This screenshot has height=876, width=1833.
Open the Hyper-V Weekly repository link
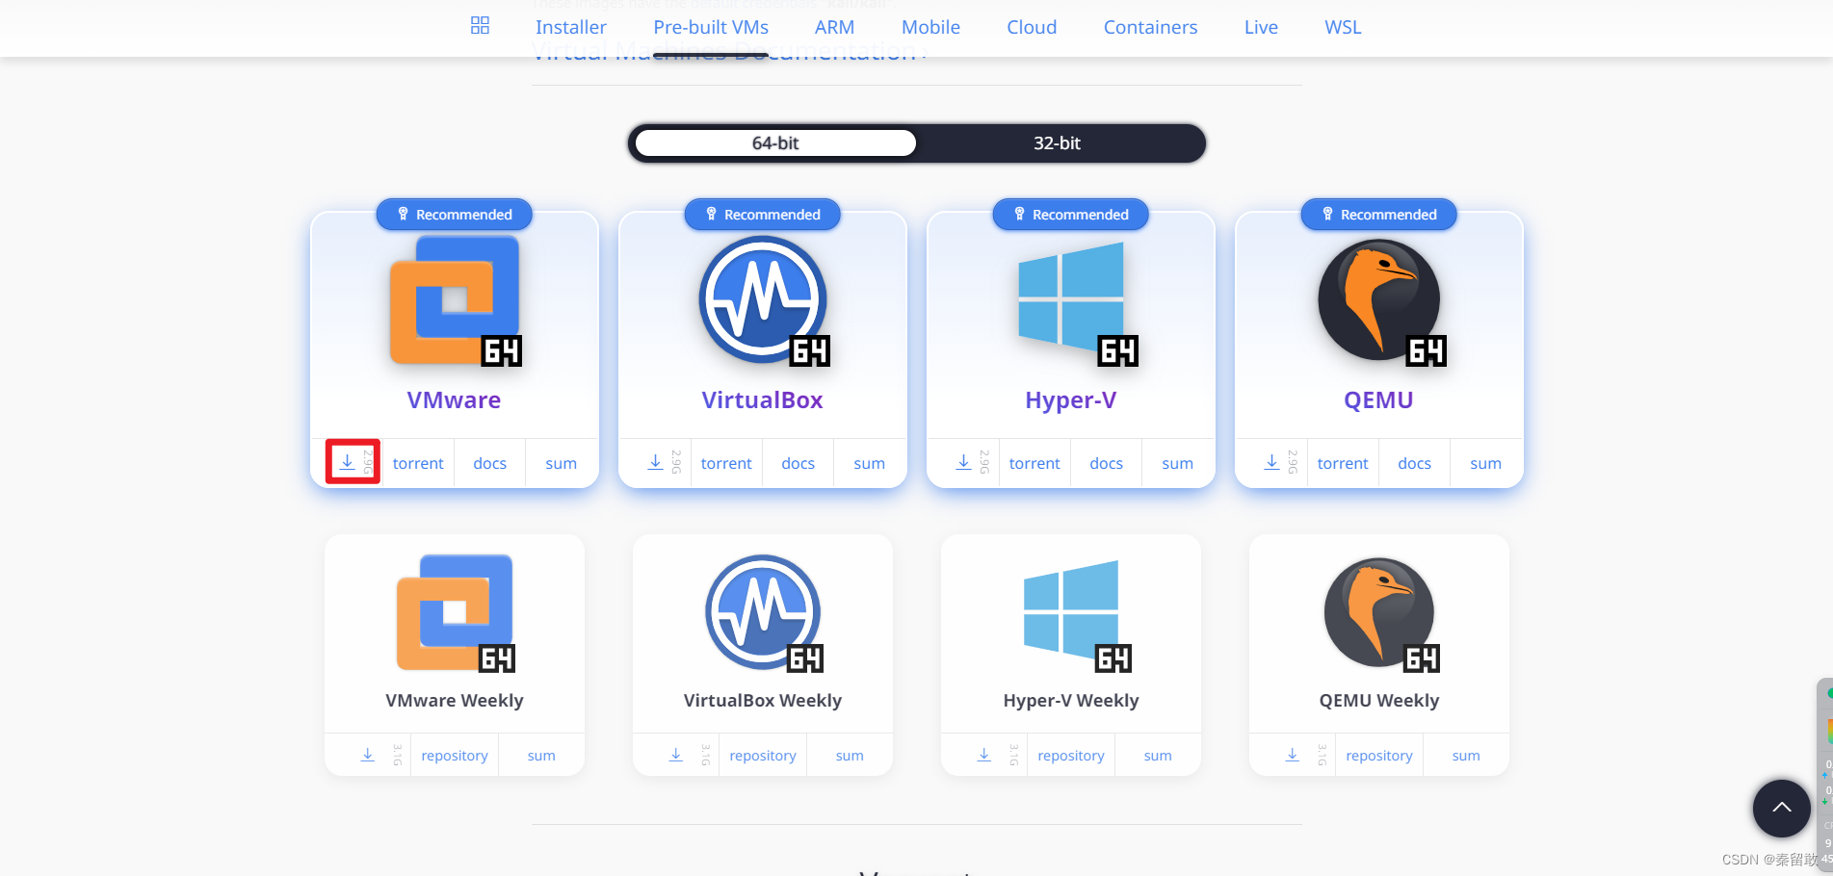1071,756
